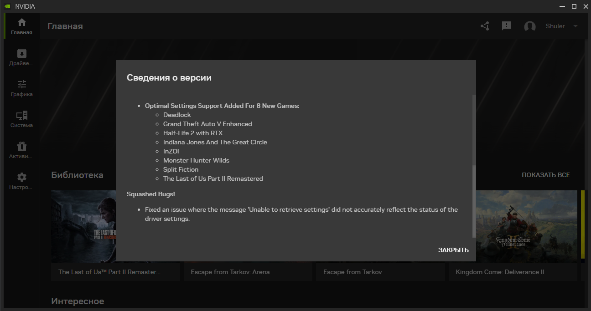Click the user avatar icon
This screenshot has height=311, width=591.
pos(530,26)
